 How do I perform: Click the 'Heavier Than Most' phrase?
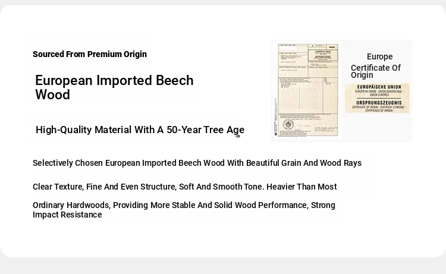pyautogui.click(x=301, y=187)
